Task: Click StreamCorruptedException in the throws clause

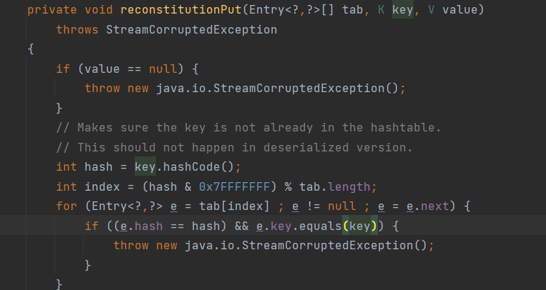Action: tap(192, 29)
